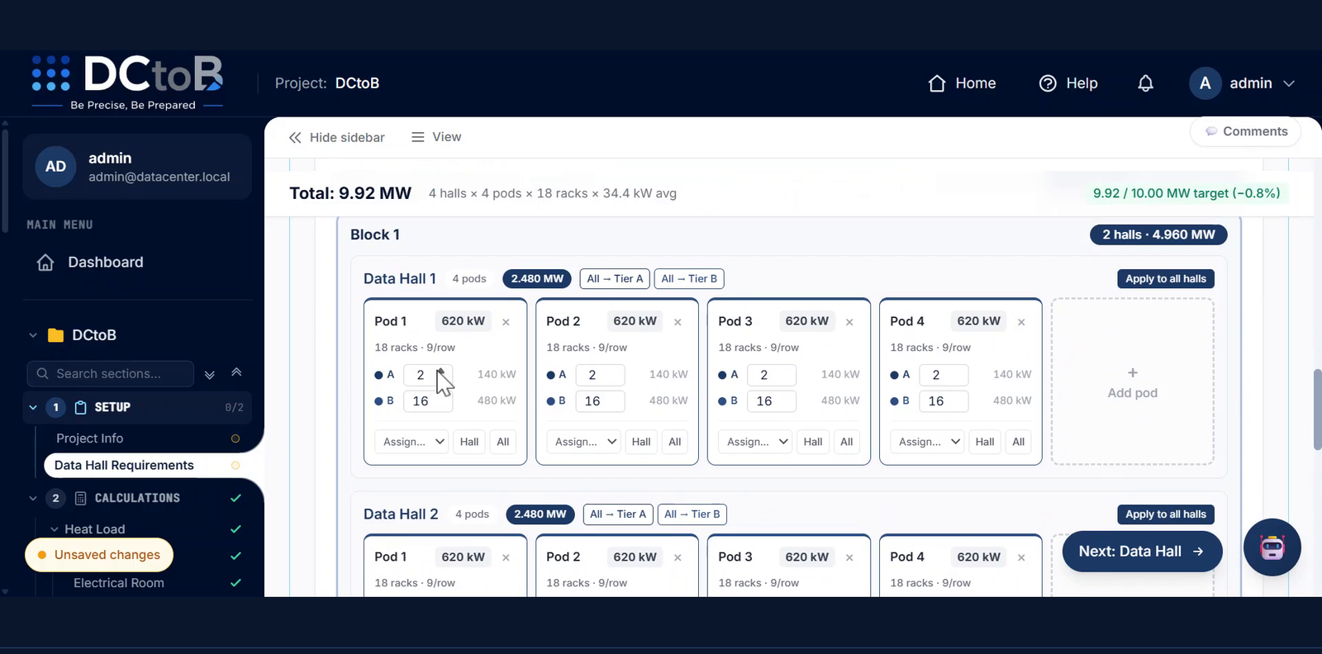
Task: Expand the admin account menu chevron
Action: 1289,83
